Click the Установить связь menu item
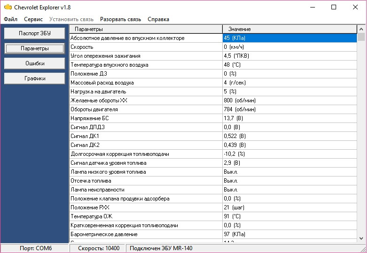Screen dimensions: 385x253 (71, 19)
